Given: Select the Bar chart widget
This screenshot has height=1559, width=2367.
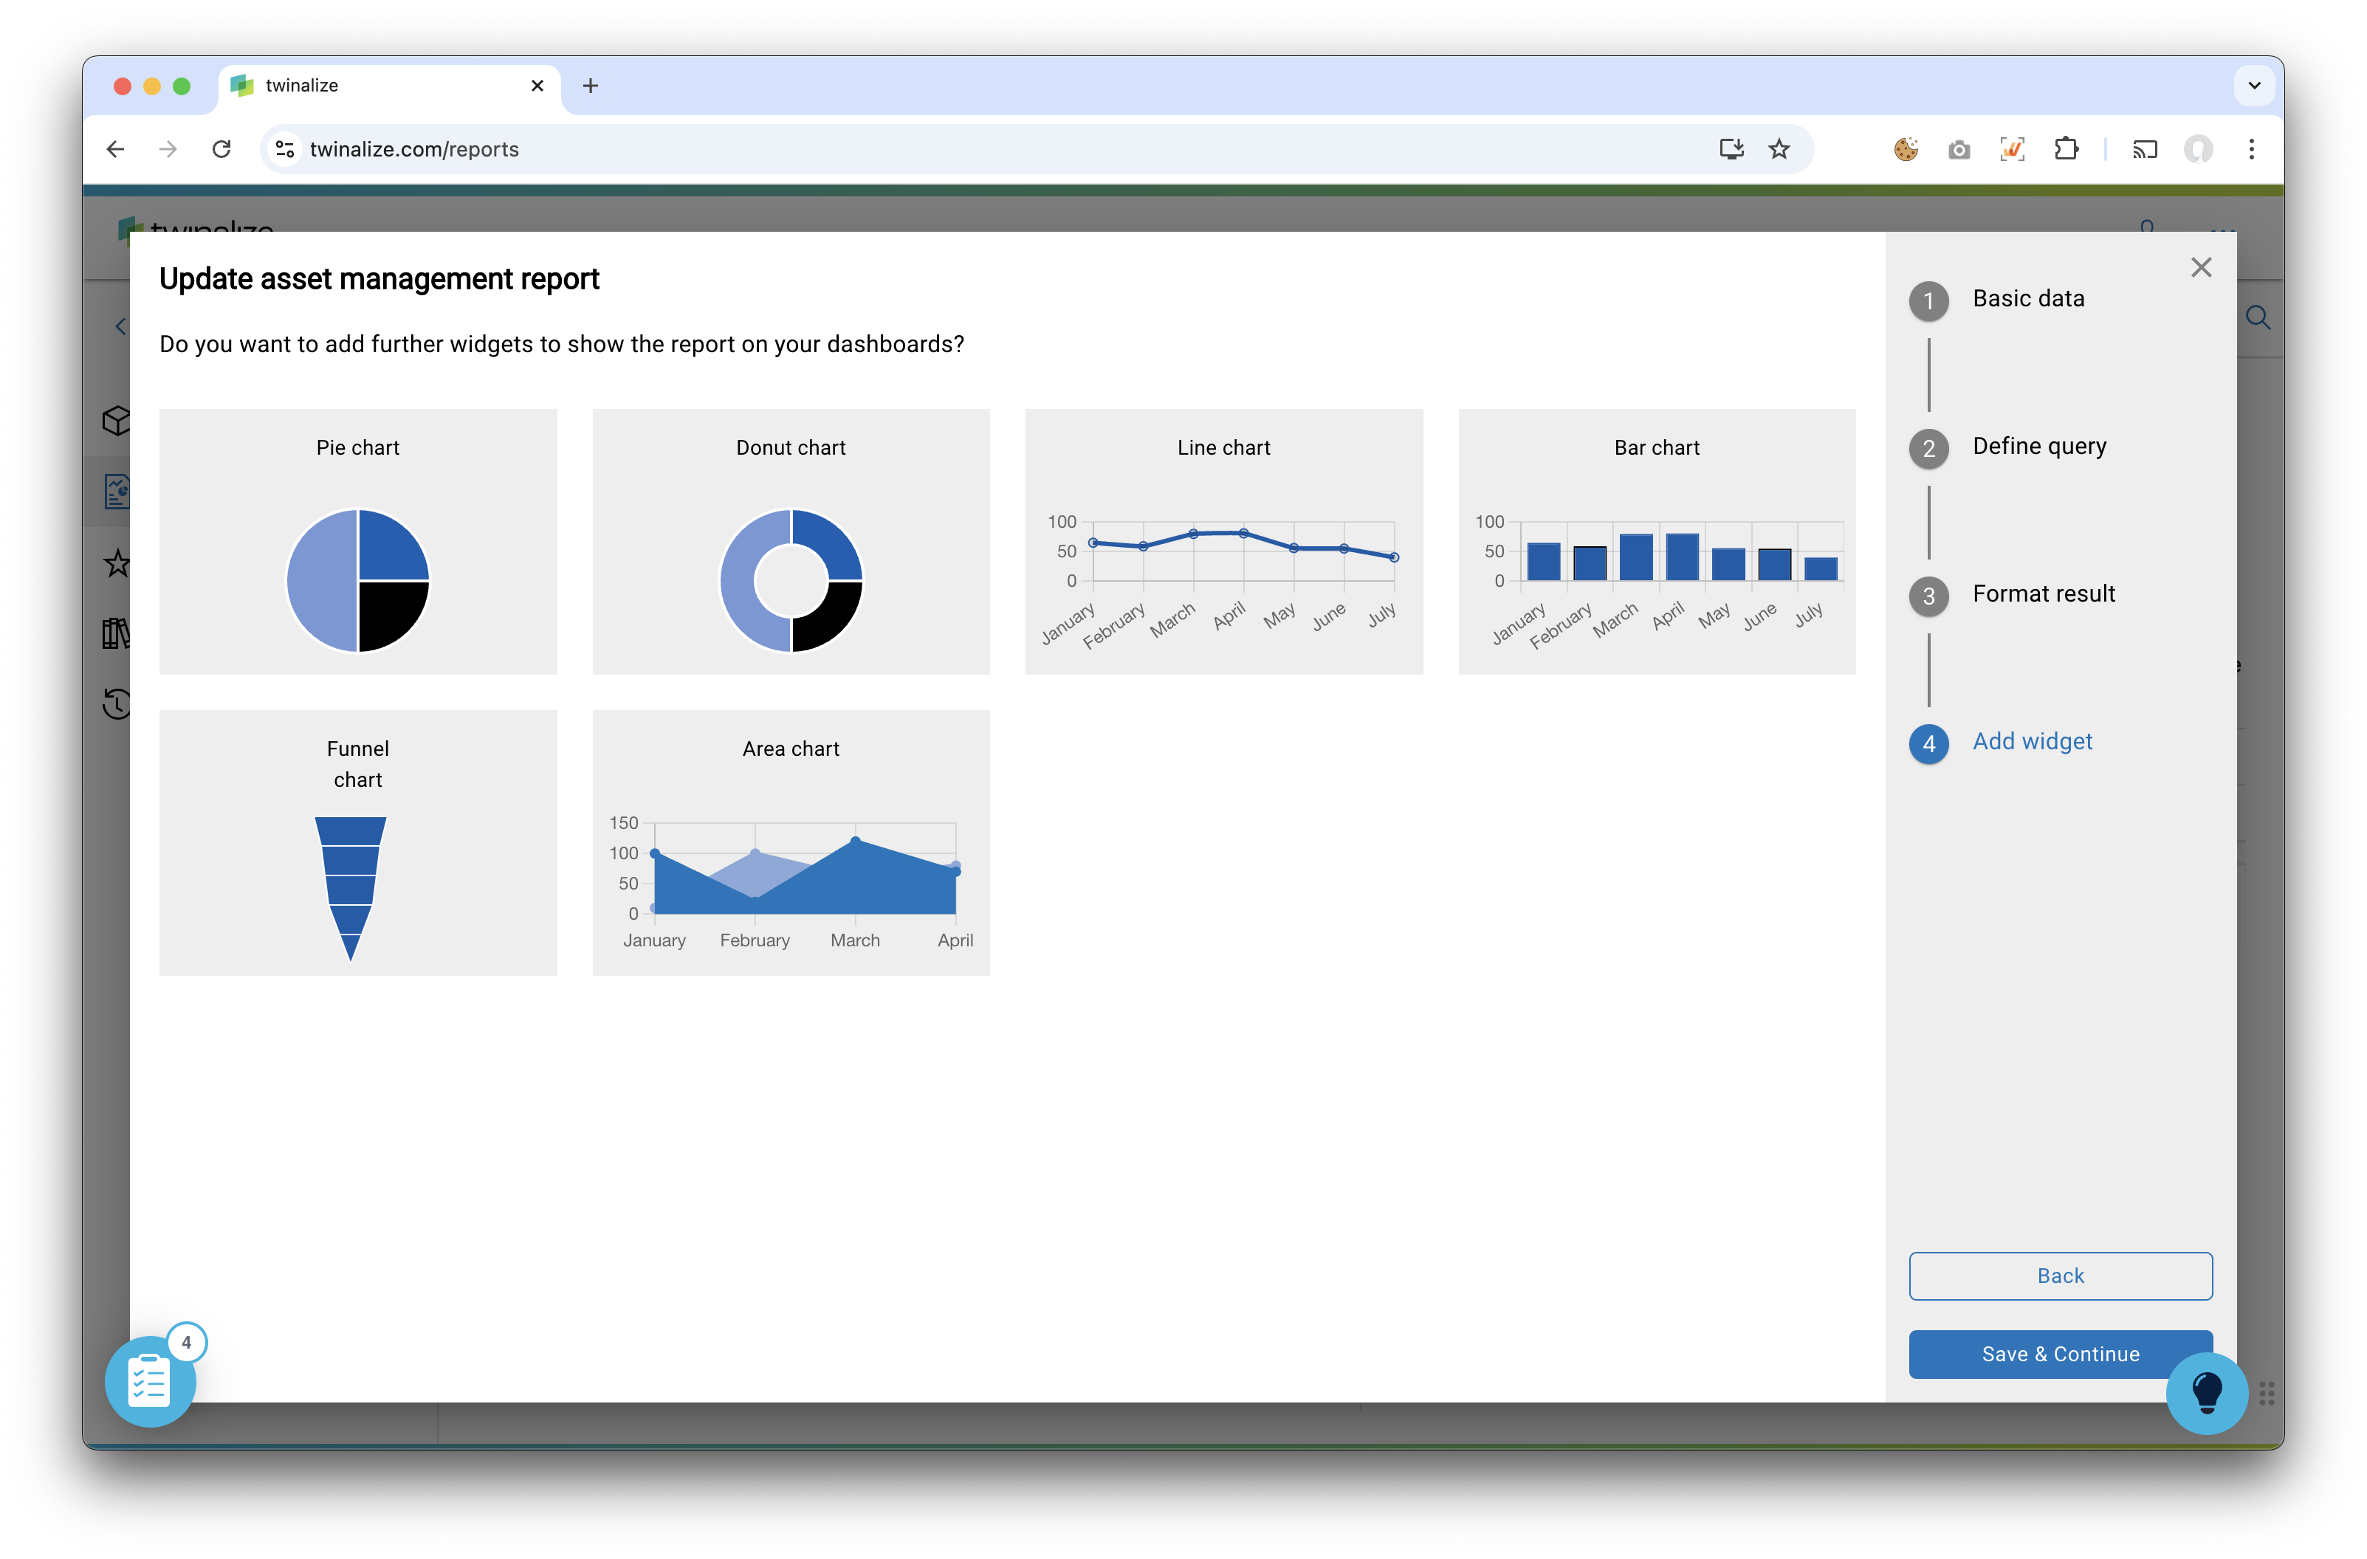Looking at the screenshot, I should (x=1655, y=540).
